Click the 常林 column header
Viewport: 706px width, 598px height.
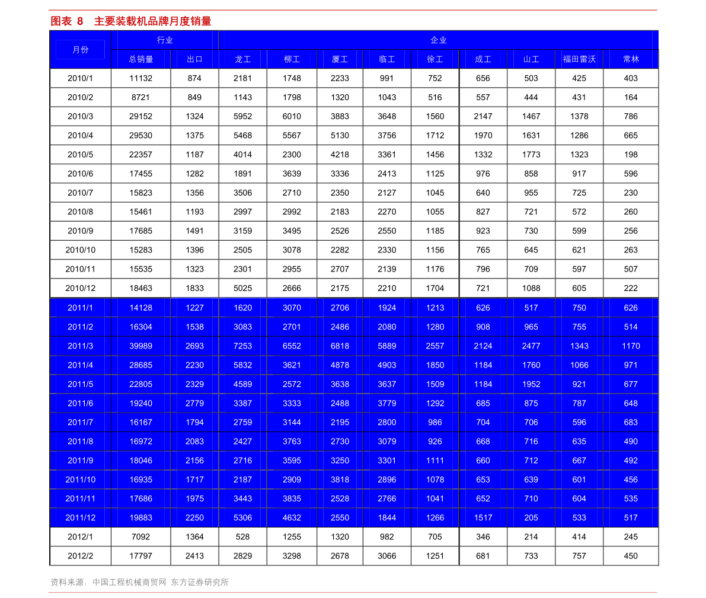[x=631, y=59]
